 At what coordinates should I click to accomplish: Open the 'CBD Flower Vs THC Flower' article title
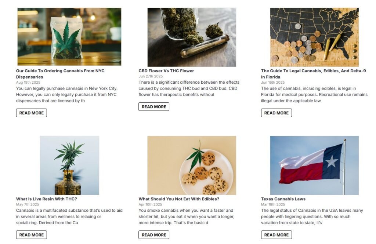(x=166, y=71)
